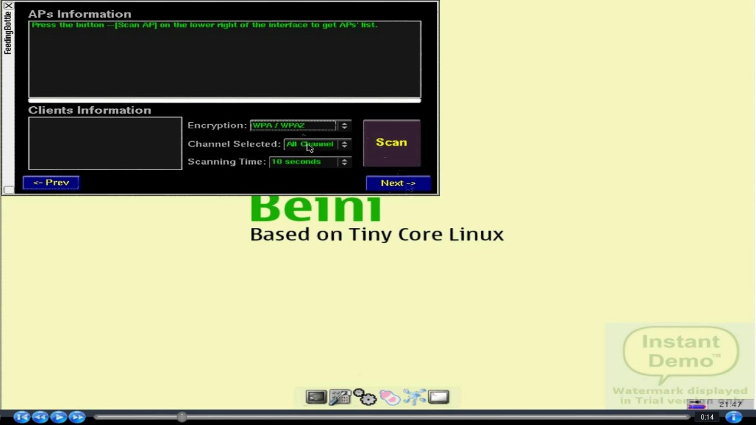
Task: Open the control panel screwdriver icon in the dock
Action: pos(340,397)
